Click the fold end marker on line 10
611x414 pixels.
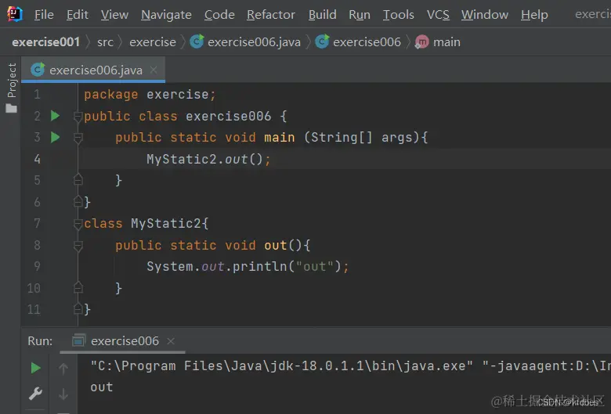(x=78, y=288)
